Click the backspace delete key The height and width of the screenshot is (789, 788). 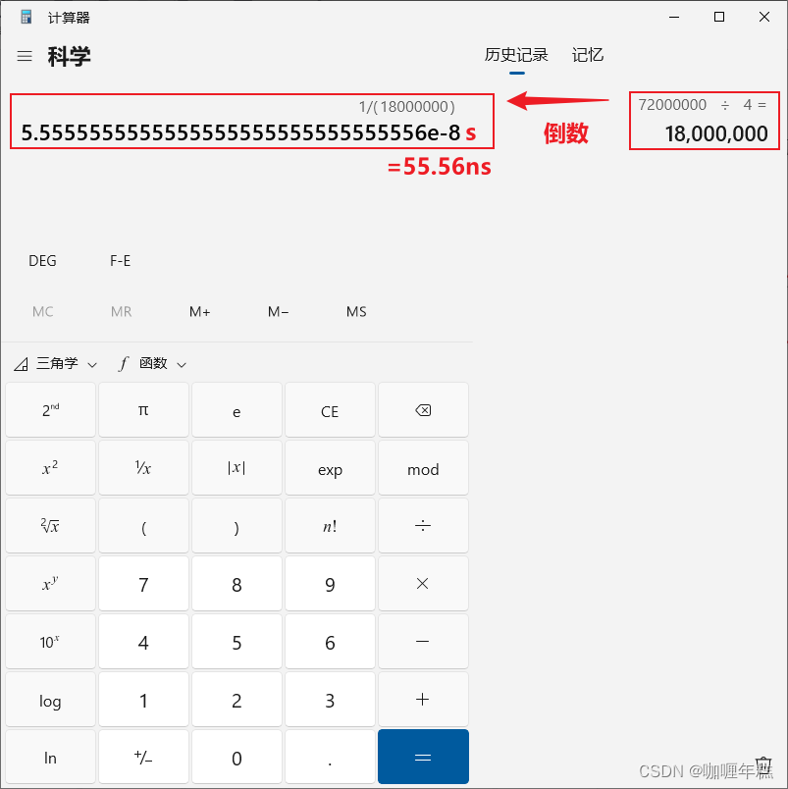coord(423,410)
